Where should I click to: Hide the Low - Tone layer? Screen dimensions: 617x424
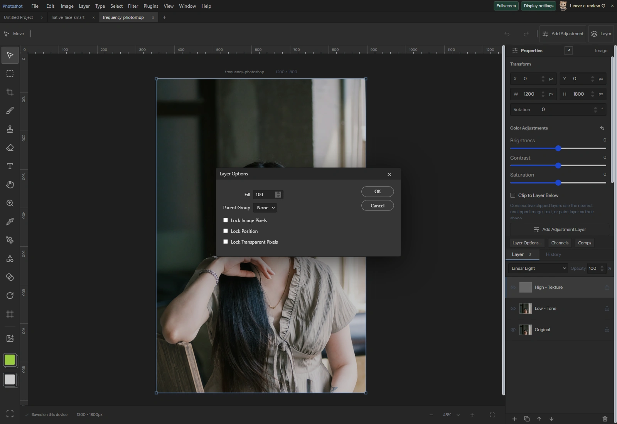[513, 308]
